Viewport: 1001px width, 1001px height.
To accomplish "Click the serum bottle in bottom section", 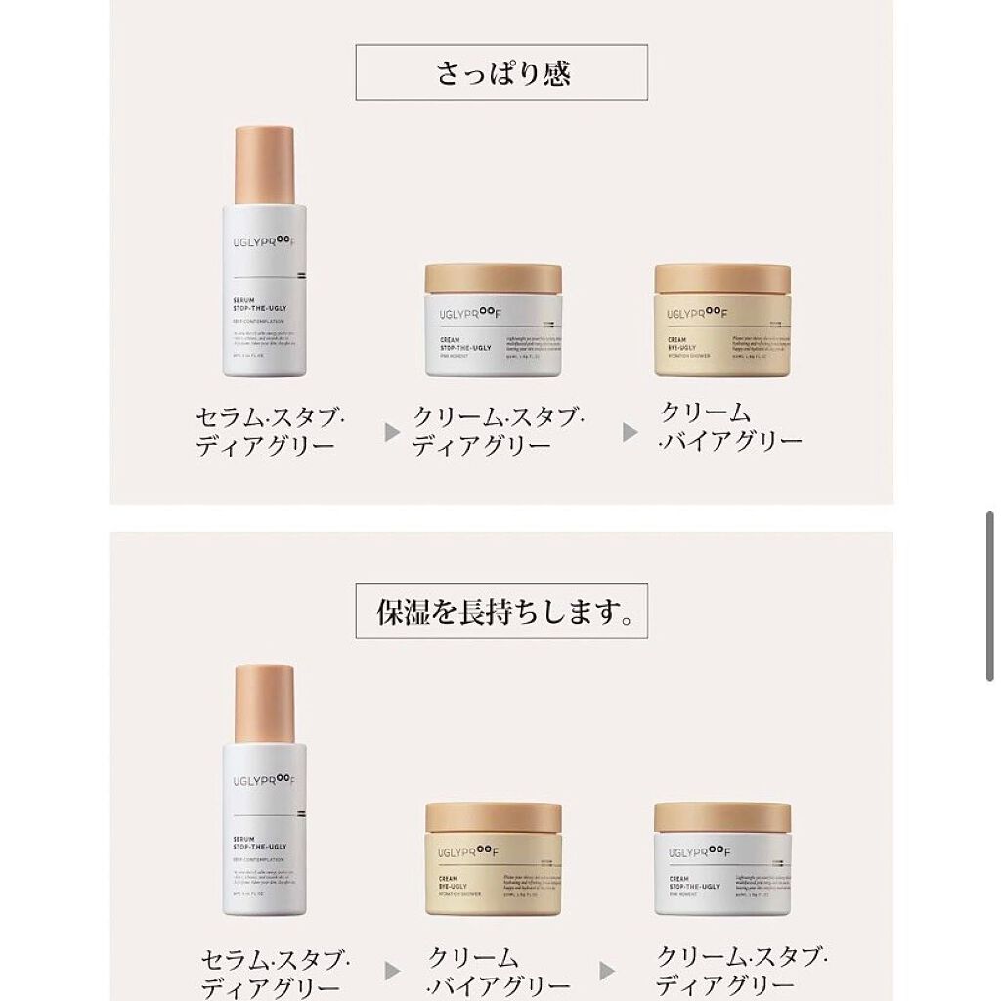I will (264, 790).
